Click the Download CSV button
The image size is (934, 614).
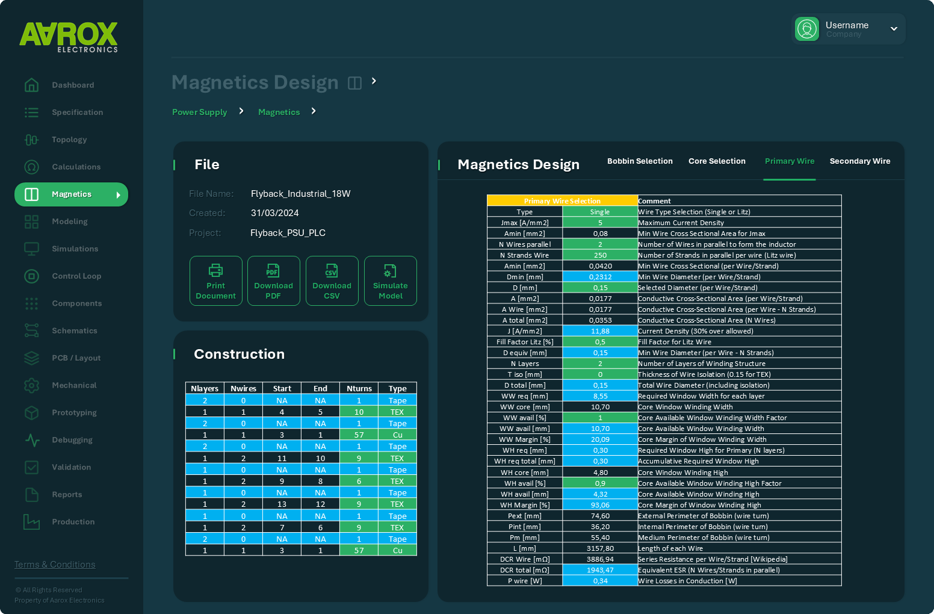click(332, 281)
